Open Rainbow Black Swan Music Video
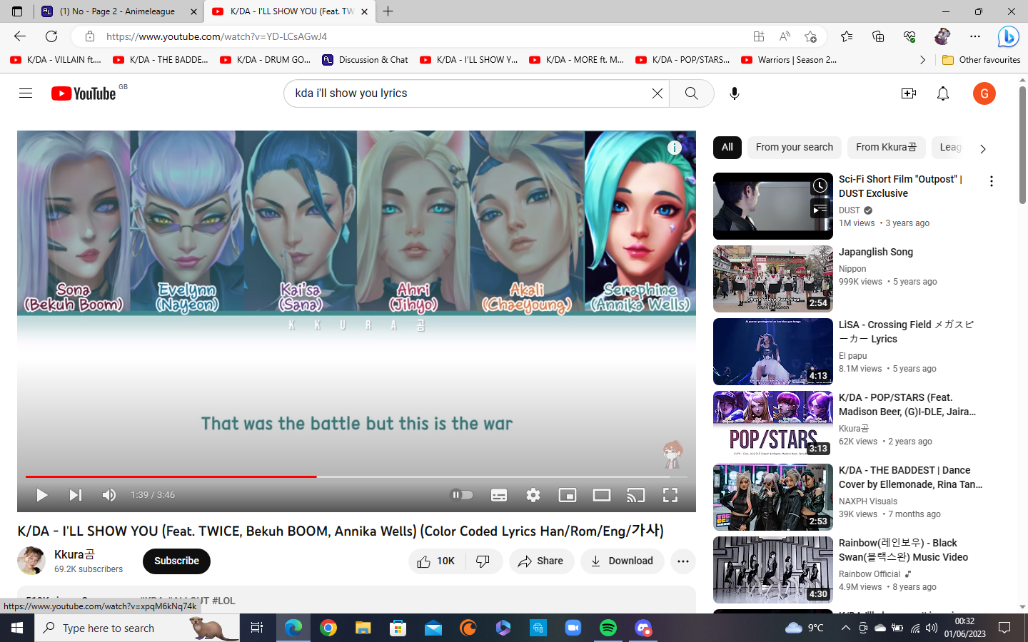This screenshot has height=642, width=1028. click(x=903, y=550)
